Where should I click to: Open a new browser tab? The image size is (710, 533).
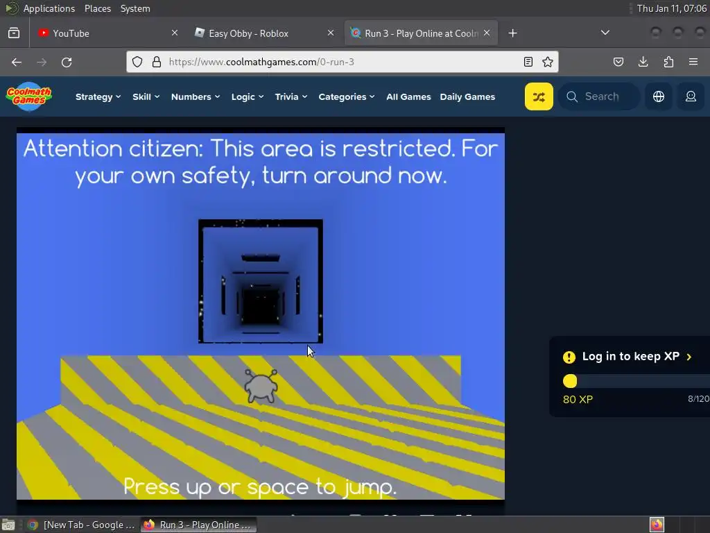pyautogui.click(x=512, y=33)
